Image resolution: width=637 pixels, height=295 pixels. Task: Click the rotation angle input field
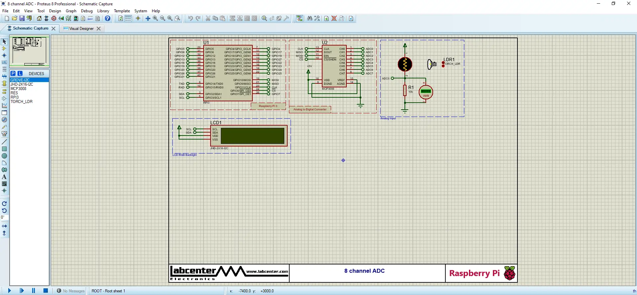(5, 217)
